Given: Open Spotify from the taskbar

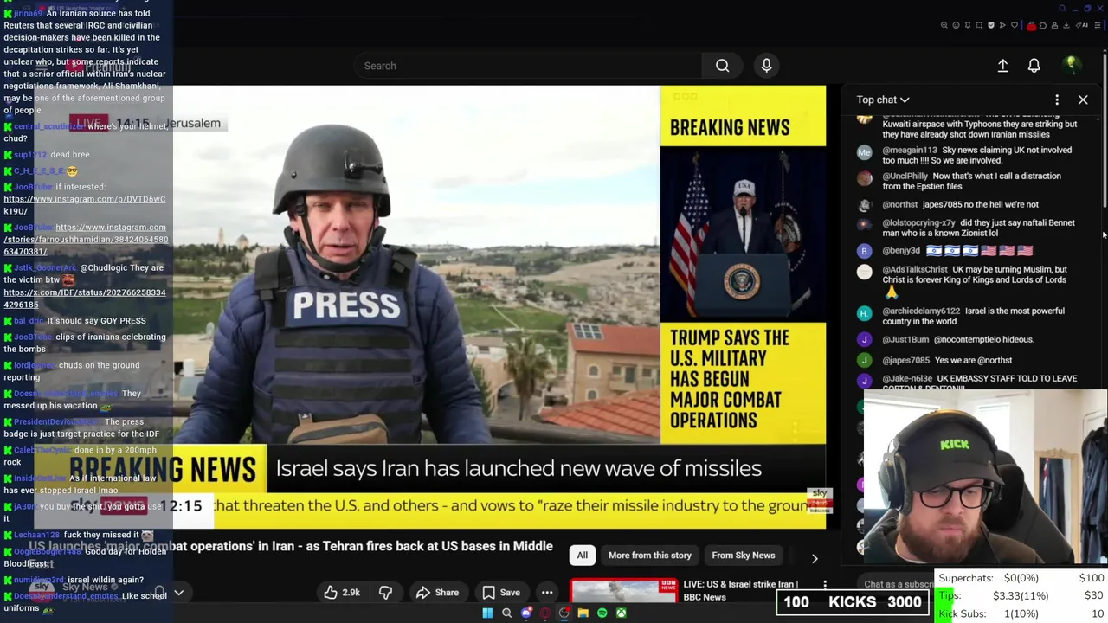Looking at the screenshot, I should coord(602,613).
